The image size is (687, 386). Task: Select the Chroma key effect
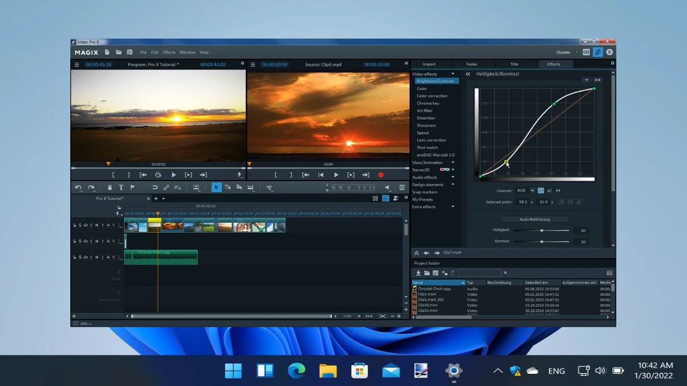pos(428,103)
